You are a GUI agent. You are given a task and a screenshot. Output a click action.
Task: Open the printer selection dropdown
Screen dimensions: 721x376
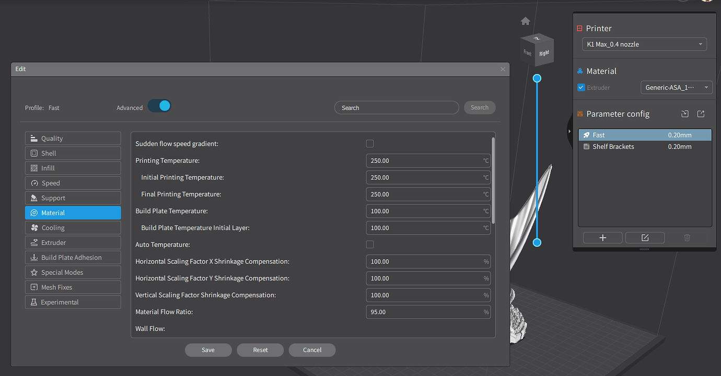644,44
